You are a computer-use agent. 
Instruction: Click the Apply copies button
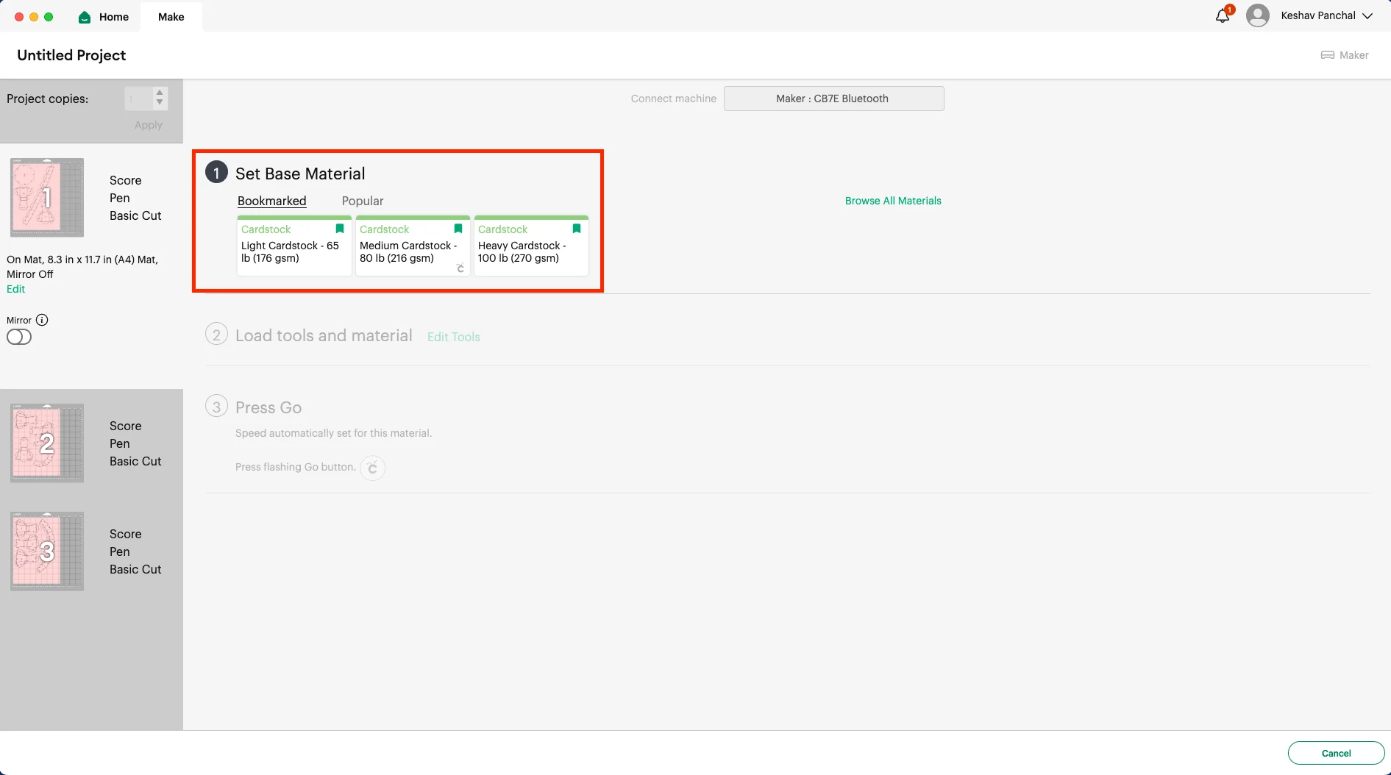pyautogui.click(x=148, y=125)
